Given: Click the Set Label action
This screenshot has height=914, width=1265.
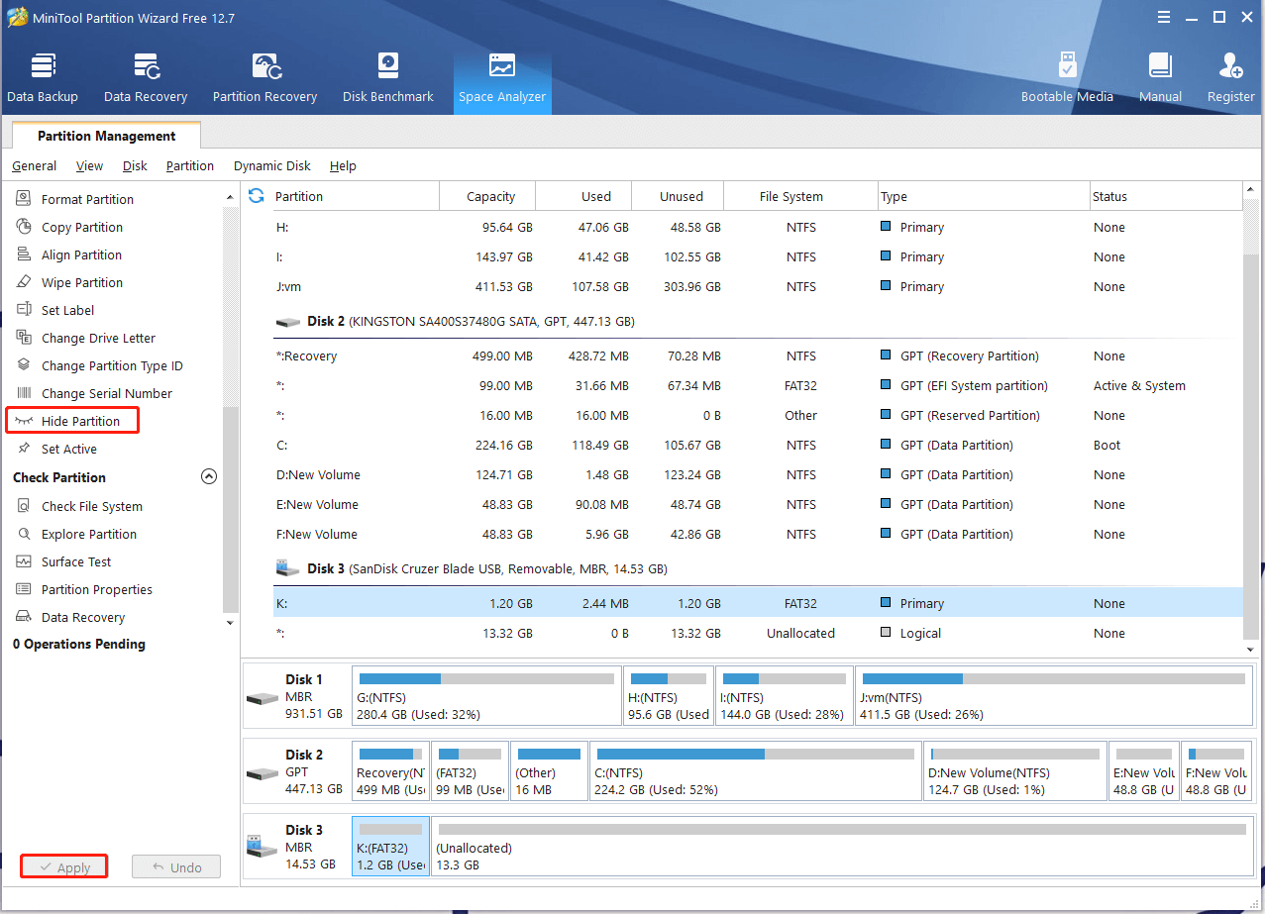Looking at the screenshot, I should point(67,310).
